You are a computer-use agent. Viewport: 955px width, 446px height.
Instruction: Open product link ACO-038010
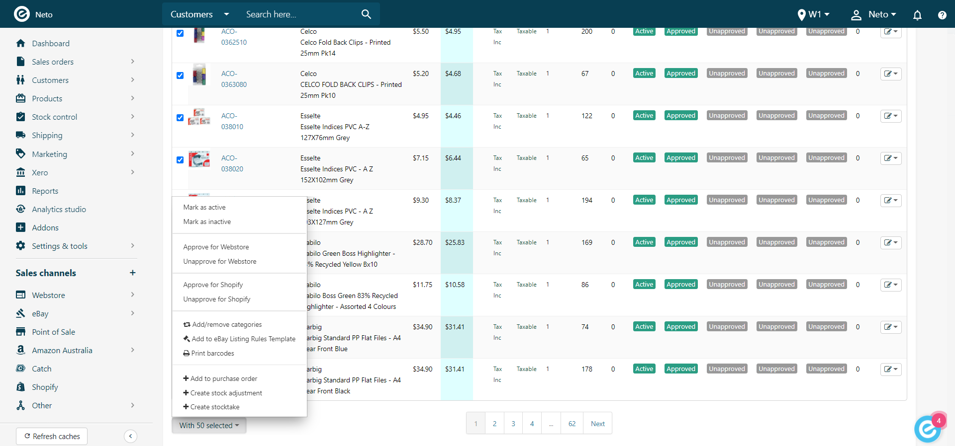pyautogui.click(x=232, y=121)
